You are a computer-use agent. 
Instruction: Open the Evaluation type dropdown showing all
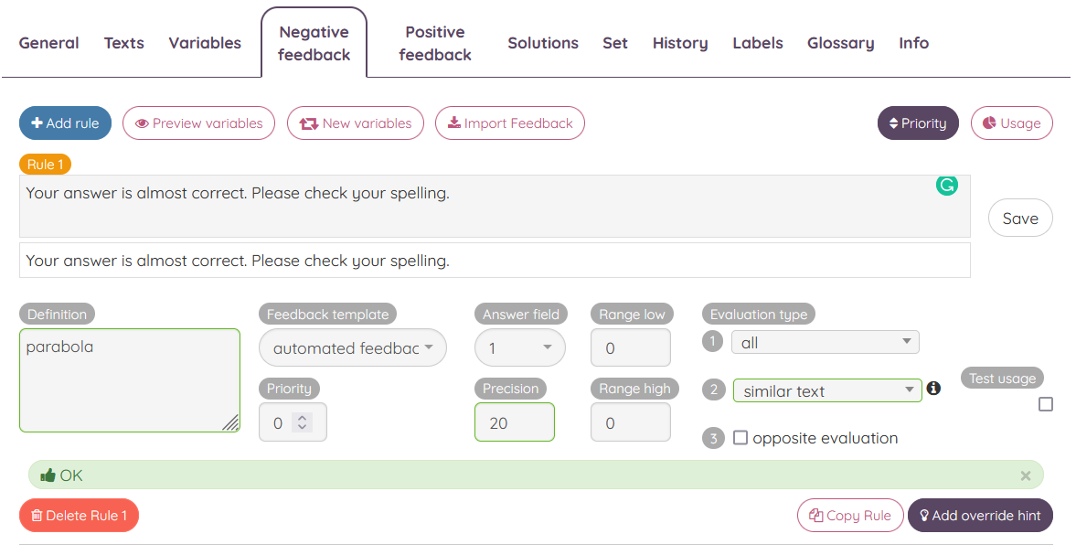[825, 341]
